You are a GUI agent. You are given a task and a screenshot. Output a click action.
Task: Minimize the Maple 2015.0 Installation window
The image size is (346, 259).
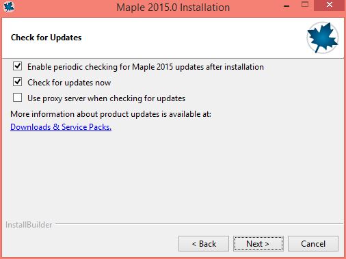click(287, 5)
